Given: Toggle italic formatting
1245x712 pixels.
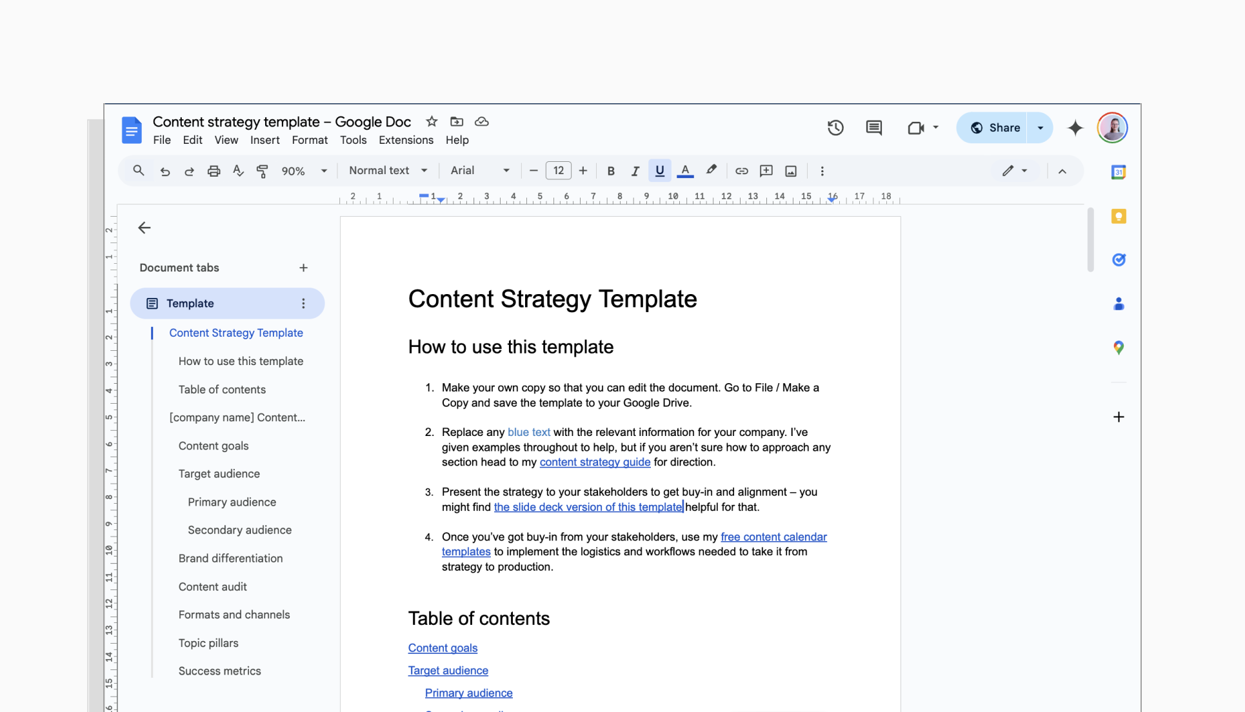Looking at the screenshot, I should [635, 170].
